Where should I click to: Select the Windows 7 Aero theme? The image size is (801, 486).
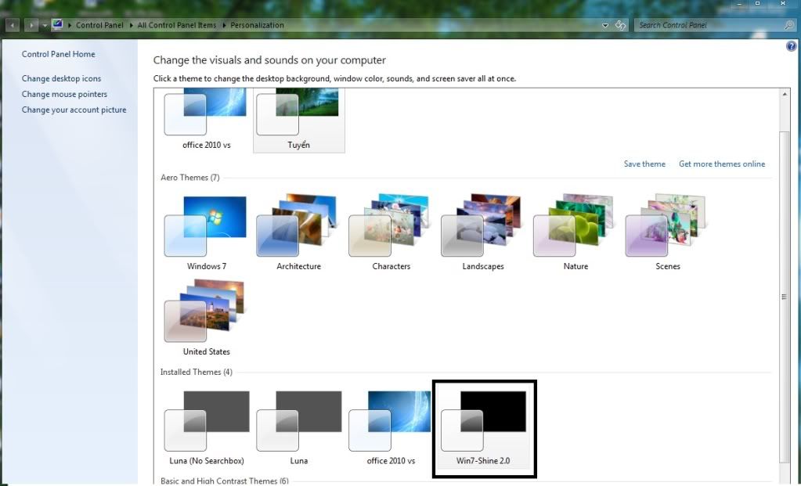click(x=207, y=232)
